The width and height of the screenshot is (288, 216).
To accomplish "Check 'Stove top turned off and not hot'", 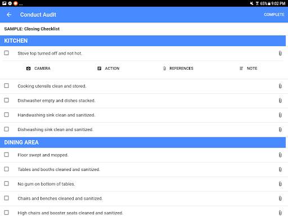I will (7, 53).
